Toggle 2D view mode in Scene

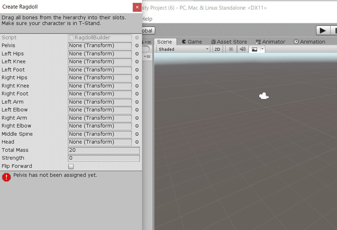(217, 49)
